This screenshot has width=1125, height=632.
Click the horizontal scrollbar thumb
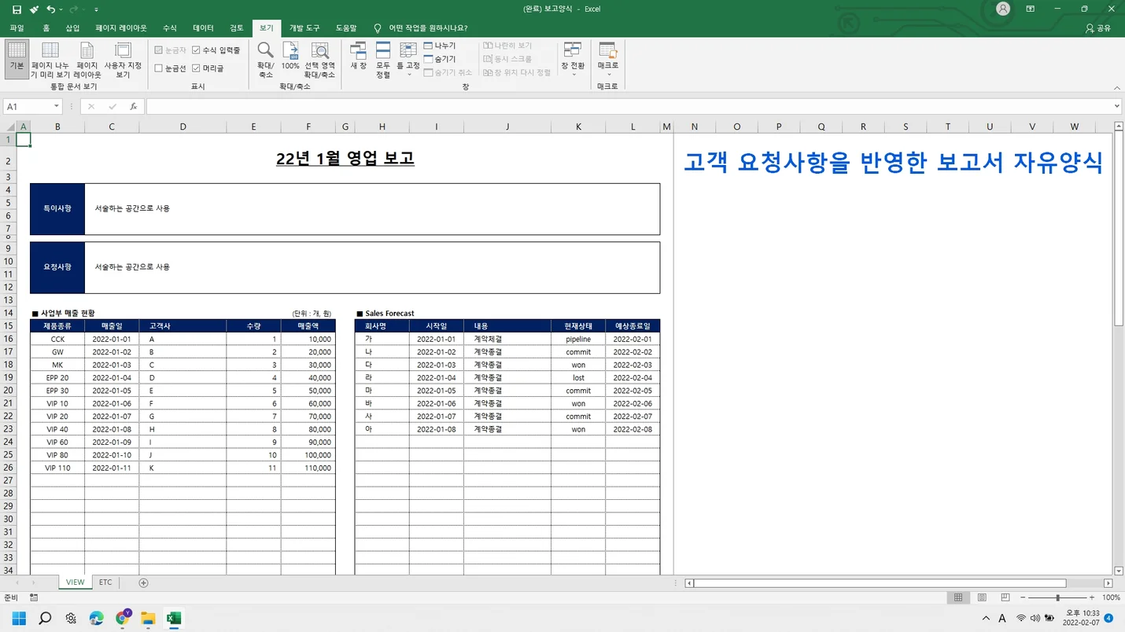(880, 583)
